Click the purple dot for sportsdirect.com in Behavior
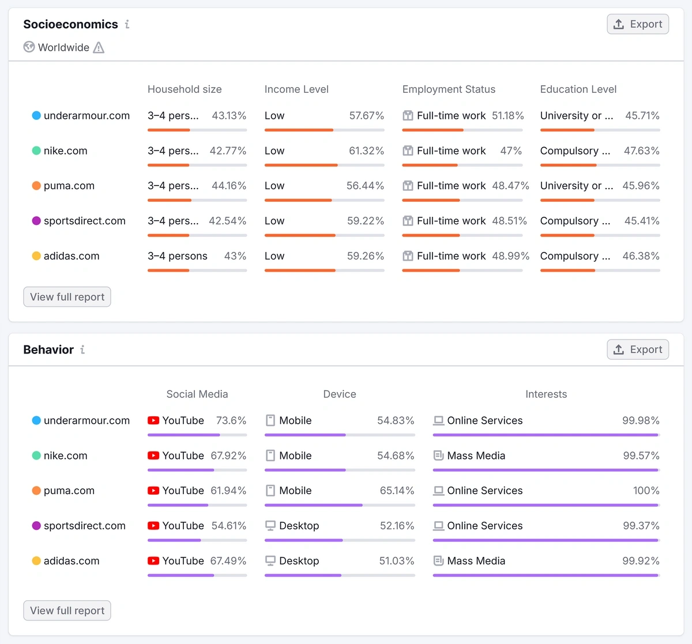The height and width of the screenshot is (644, 692). coord(36,526)
